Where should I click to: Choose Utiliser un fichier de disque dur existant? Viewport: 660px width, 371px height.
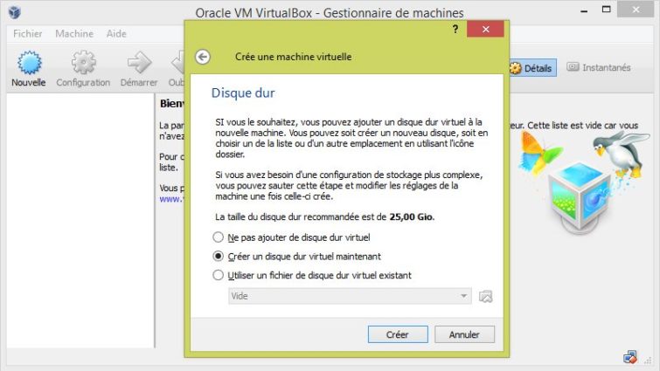pyautogui.click(x=218, y=275)
